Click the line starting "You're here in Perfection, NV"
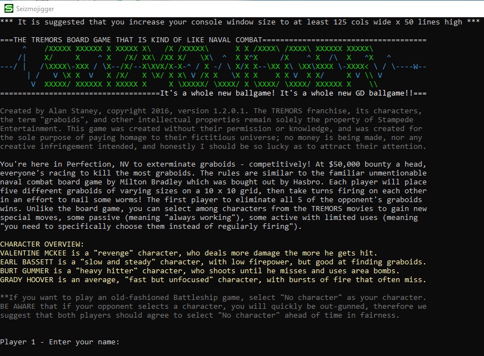 [x=213, y=164]
